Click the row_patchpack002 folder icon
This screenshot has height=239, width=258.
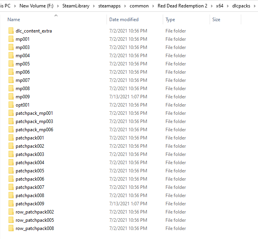[x=11, y=212]
